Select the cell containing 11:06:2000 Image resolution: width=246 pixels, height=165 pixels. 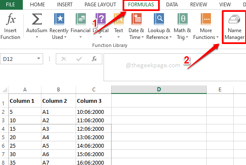click(94, 120)
